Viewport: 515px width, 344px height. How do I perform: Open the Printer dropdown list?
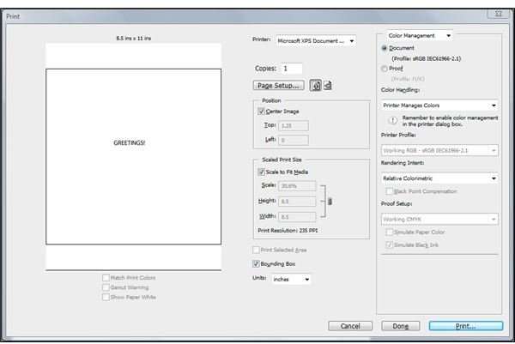[x=315, y=40]
